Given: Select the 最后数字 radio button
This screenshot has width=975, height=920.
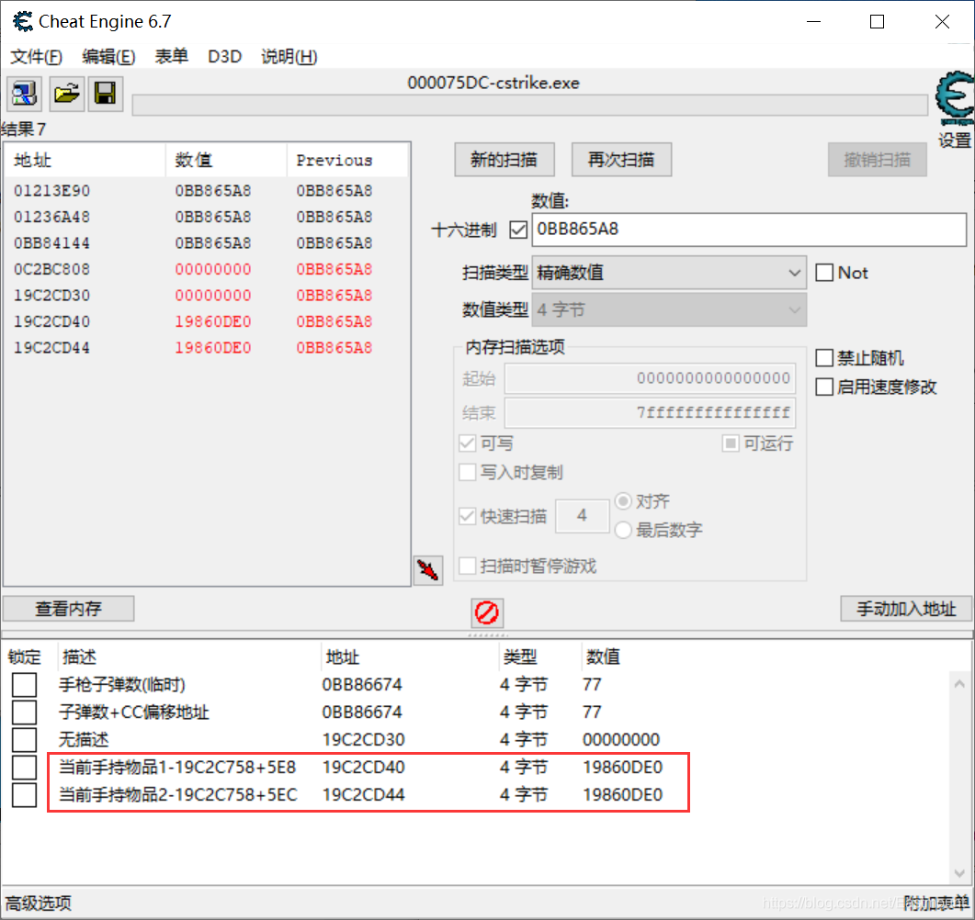Looking at the screenshot, I should pos(623,530).
